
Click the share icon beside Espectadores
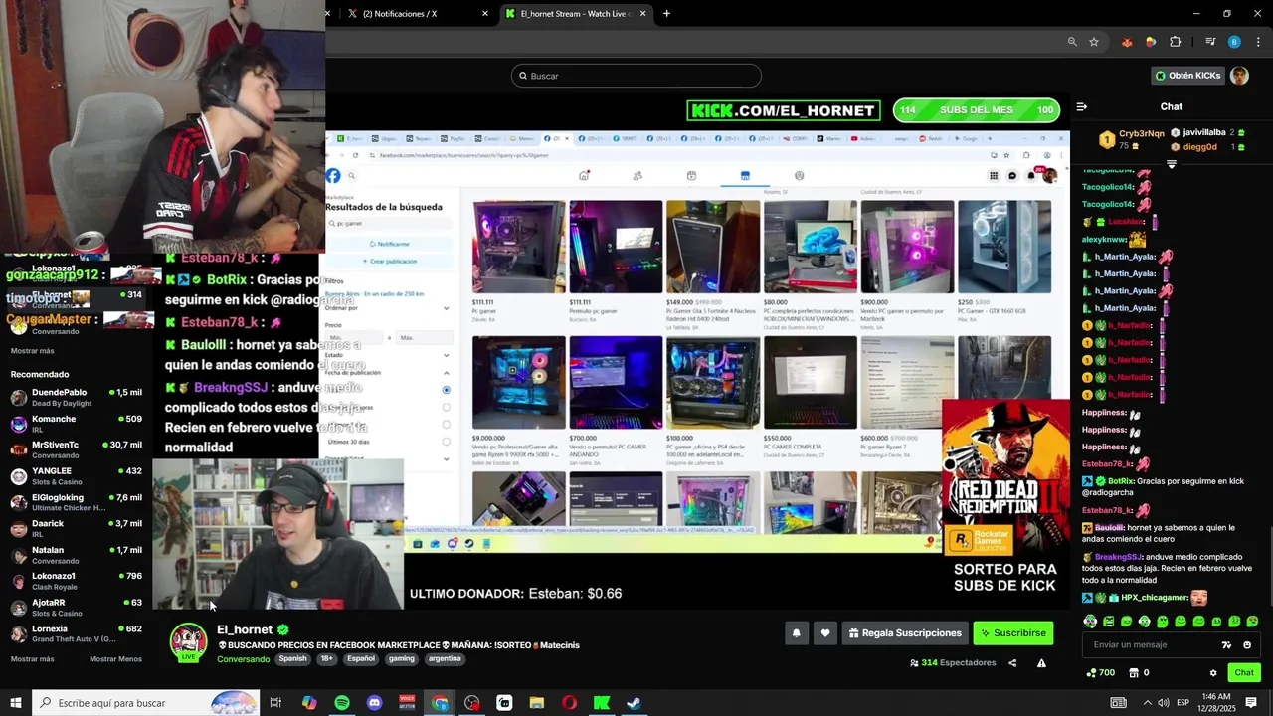[1012, 663]
